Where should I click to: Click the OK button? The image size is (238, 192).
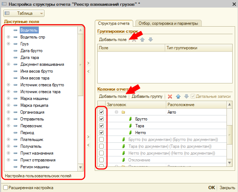(212, 188)
